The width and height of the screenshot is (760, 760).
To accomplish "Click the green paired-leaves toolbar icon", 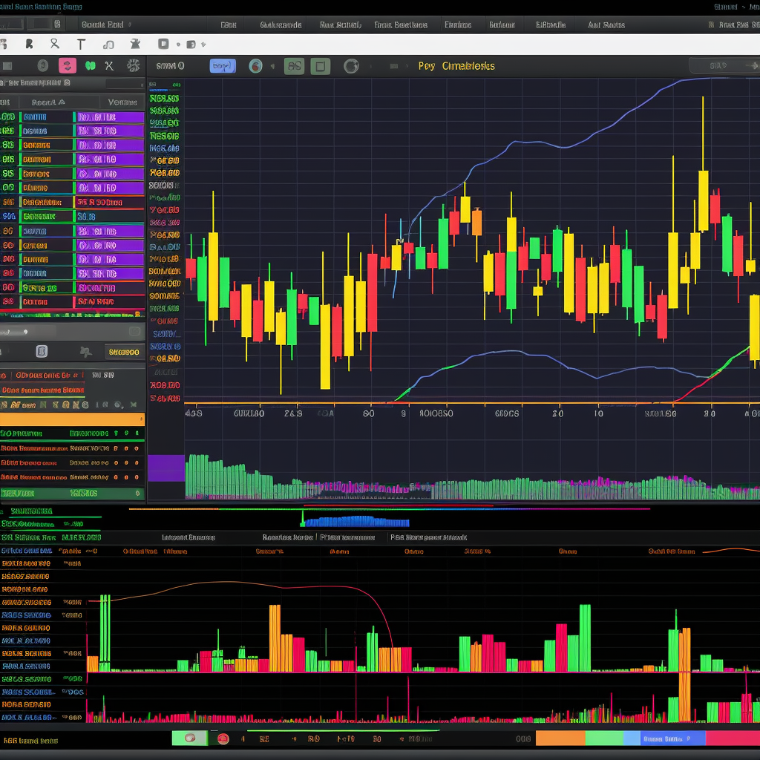I will click(91, 65).
